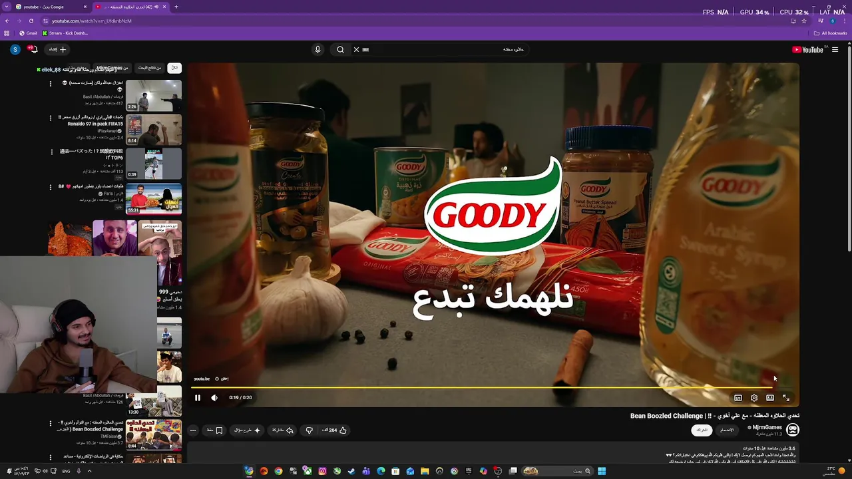852x479 pixels.
Task: Open the first 2:26 sidebar video
Action: pos(154,95)
